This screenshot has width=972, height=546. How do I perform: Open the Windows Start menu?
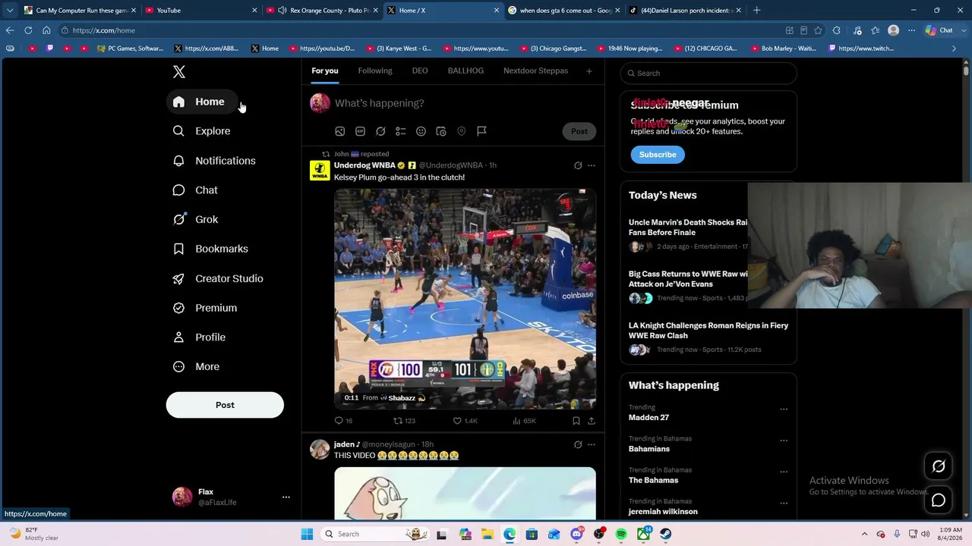(307, 534)
